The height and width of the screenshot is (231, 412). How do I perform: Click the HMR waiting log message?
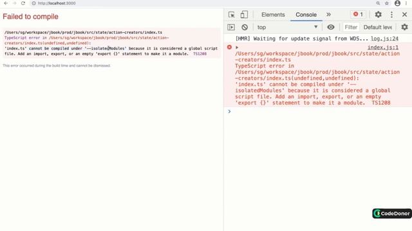click(x=302, y=38)
